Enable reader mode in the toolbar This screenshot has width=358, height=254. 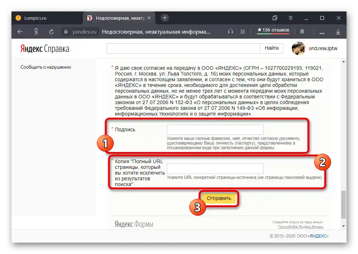coord(243,31)
